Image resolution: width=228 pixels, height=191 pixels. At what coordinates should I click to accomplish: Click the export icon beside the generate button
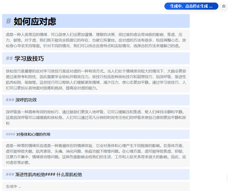click(x=224, y=6)
